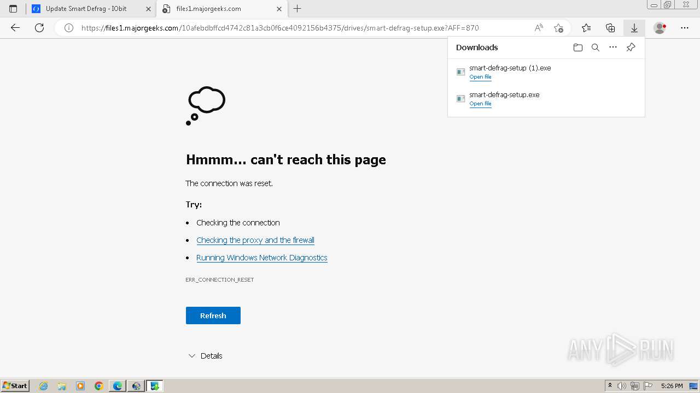Image resolution: width=700 pixels, height=393 pixels.
Task: Click the address bar URL field
Action: 280,28
